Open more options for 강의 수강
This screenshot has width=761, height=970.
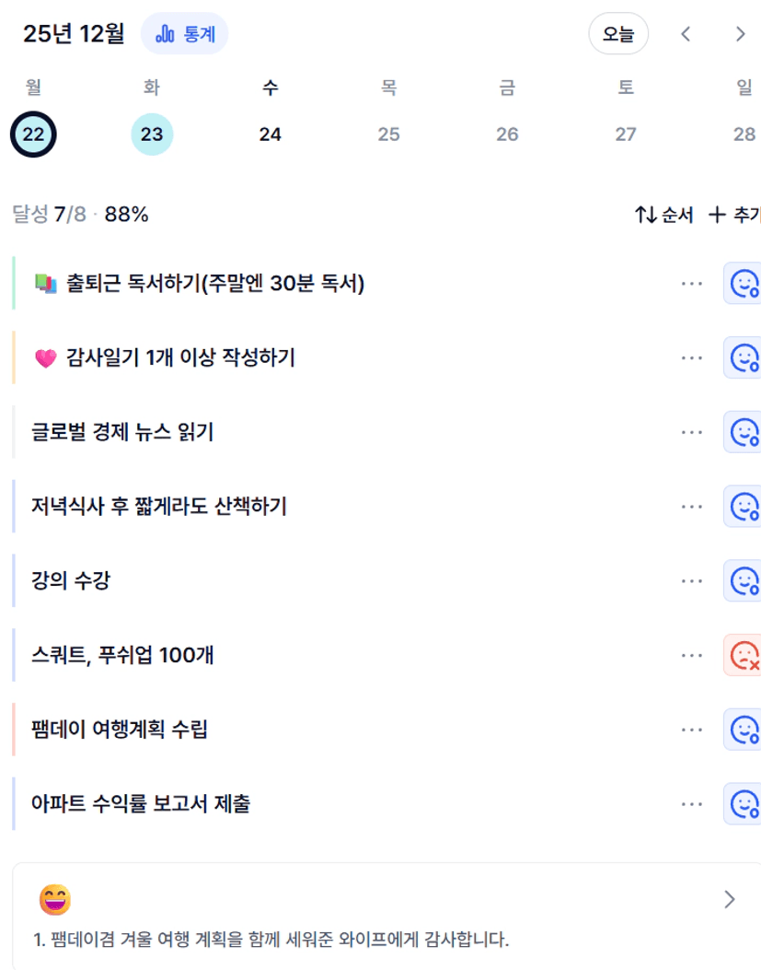[692, 581]
